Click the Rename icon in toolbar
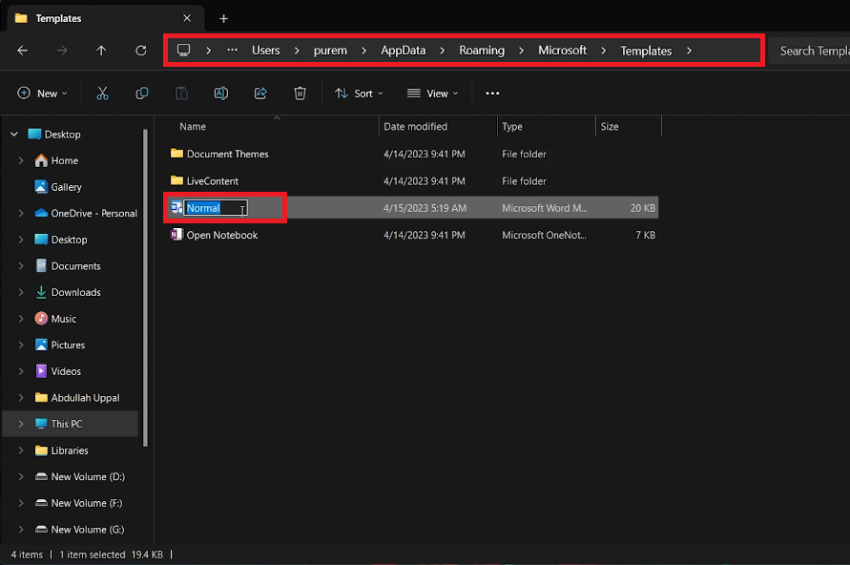The image size is (850, 565). pyautogui.click(x=220, y=94)
